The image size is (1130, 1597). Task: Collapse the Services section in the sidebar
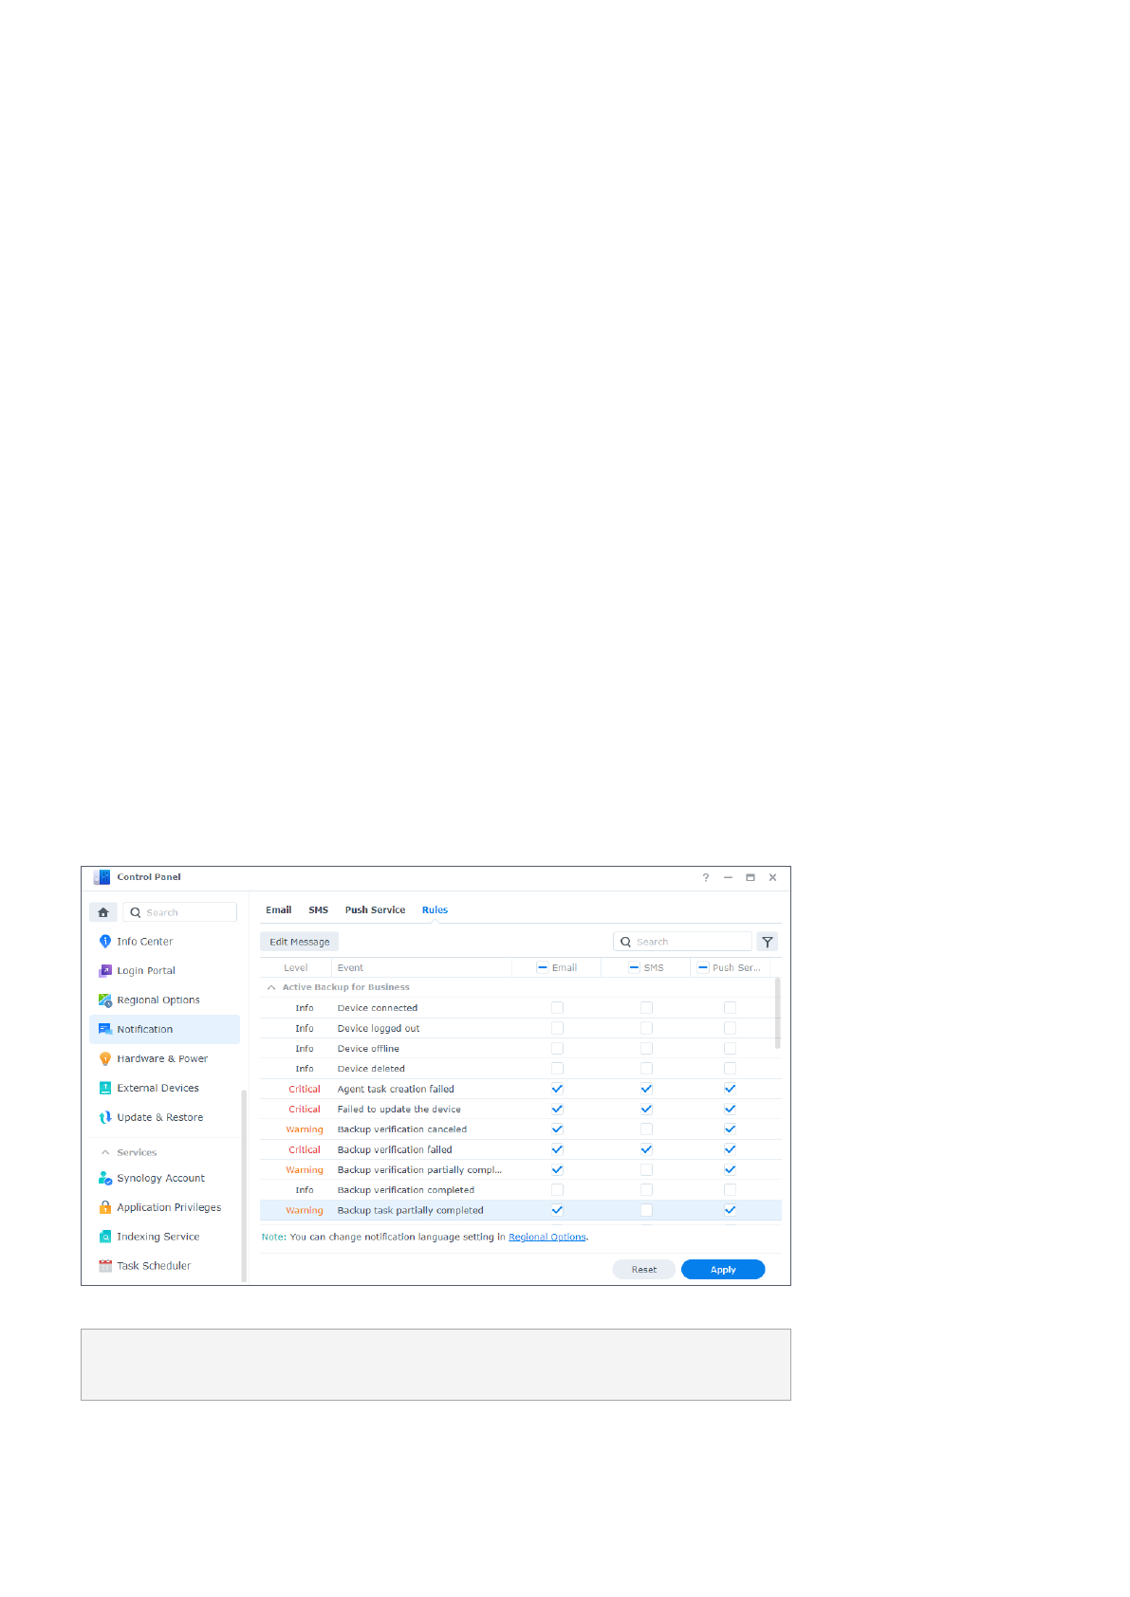(105, 1153)
